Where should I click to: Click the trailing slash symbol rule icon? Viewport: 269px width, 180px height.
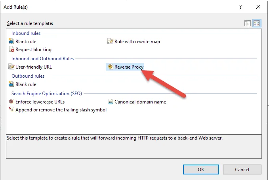click(11, 110)
